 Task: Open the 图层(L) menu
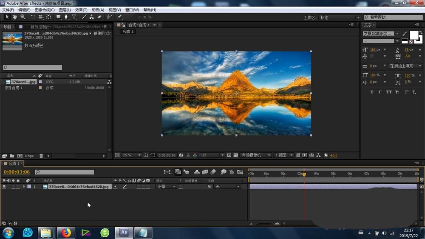coord(65,10)
